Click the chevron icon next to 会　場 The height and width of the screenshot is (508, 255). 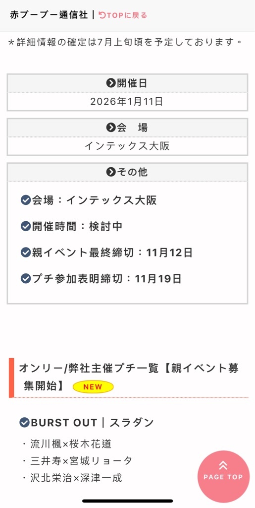[x=111, y=127]
